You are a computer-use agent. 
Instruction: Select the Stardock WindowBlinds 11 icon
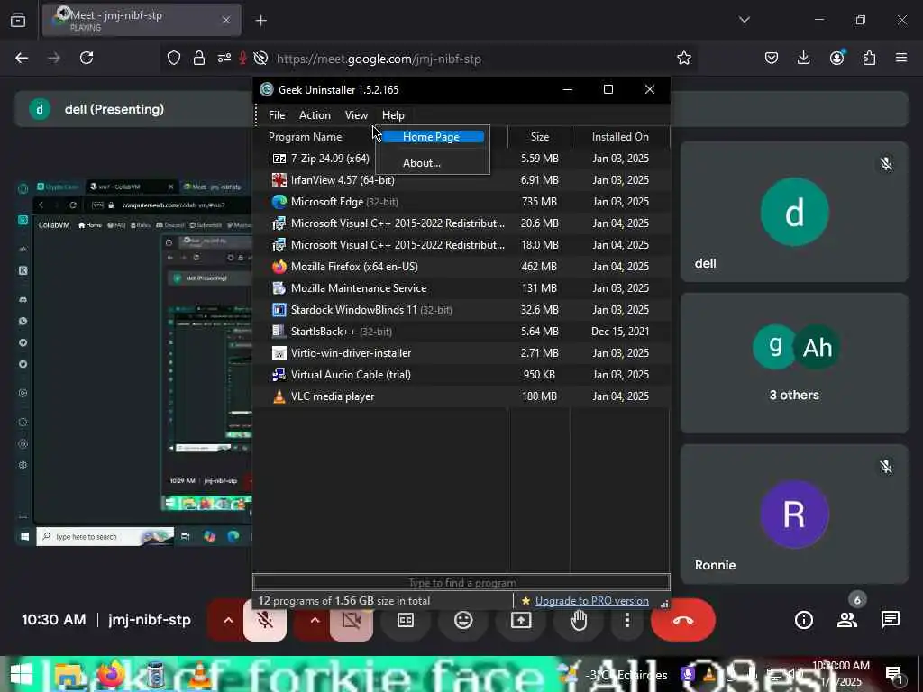pos(279,310)
